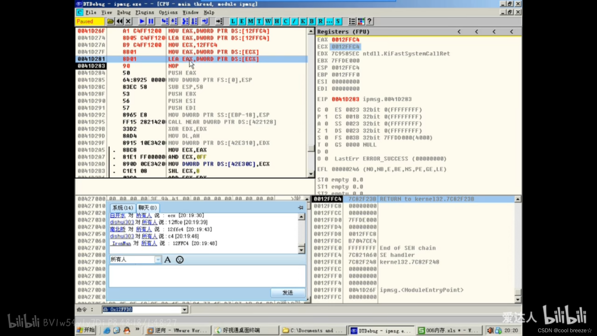Expand the 所有人 recipient dropdown
This screenshot has width=597, height=336.
point(158,259)
